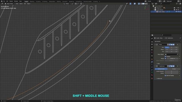The width and height of the screenshot is (182, 102).
Task: Open the Global transform orientation dropdown
Action: coord(67,4)
